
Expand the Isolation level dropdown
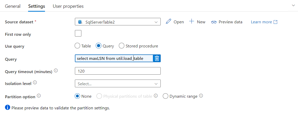(118, 84)
